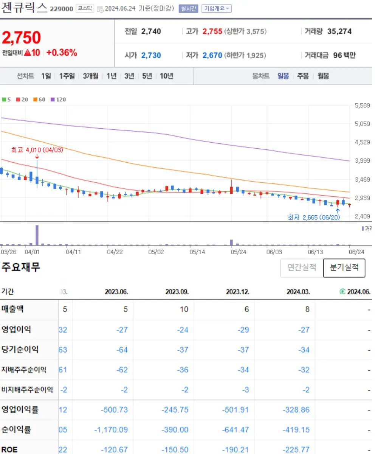Open the 기업개요 dropdown
Screen dimensions: 378x454
(217, 9)
